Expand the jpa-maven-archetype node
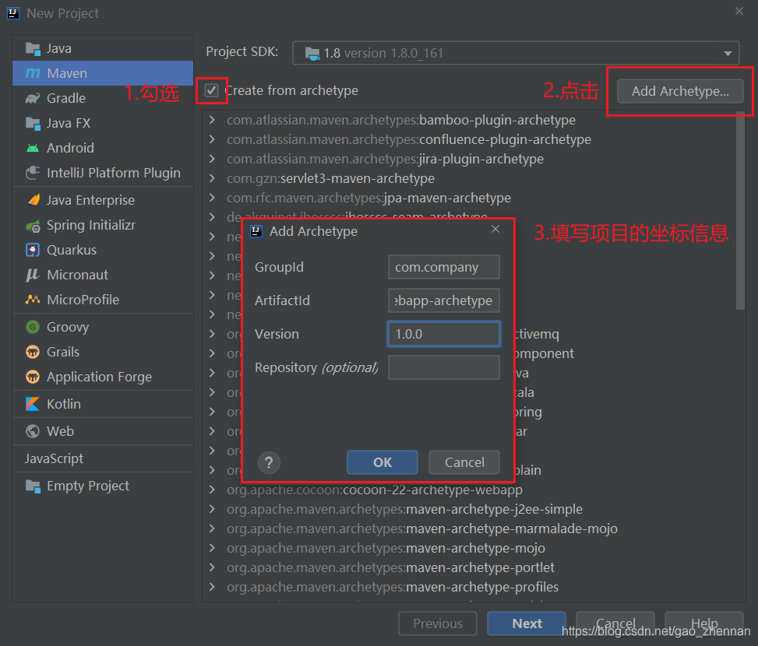The height and width of the screenshot is (646, 758). pyautogui.click(x=212, y=198)
